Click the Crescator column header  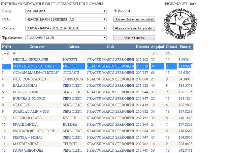coord(37,47)
